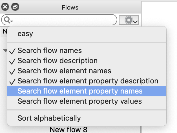Screen dimensions: 177x133
Task: Click checkmark beside Search flow names
Action: 12,51
